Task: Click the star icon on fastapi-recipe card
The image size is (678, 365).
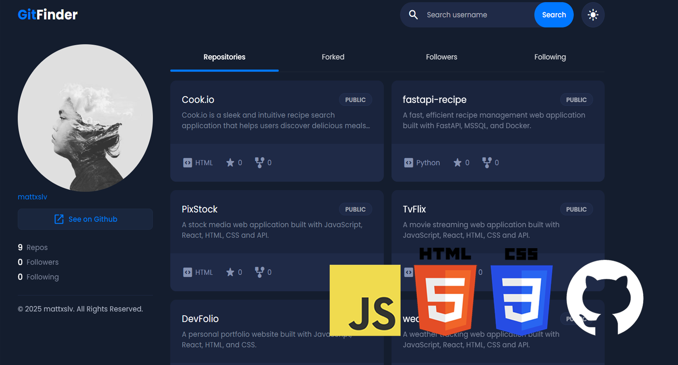Action: point(457,162)
